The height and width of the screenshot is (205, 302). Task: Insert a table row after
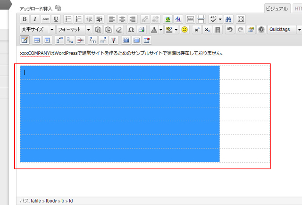point(70,40)
